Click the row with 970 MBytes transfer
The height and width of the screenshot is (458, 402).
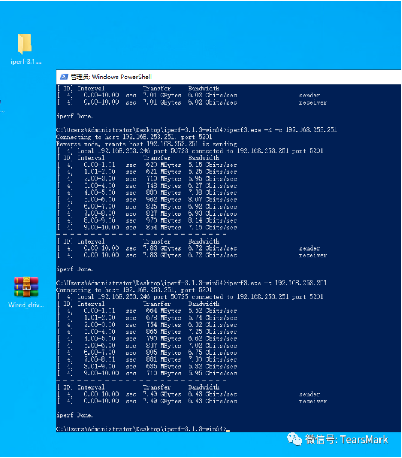click(x=147, y=220)
